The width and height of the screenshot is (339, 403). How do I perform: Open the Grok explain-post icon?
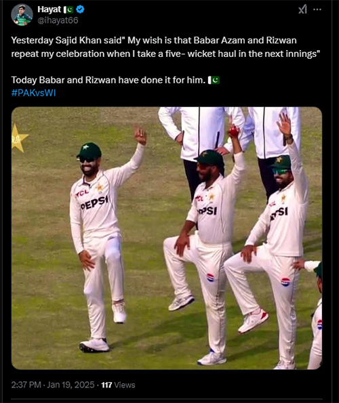click(302, 9)
